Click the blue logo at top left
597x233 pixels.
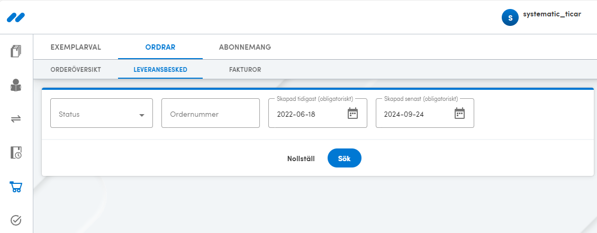pos(16,17)
